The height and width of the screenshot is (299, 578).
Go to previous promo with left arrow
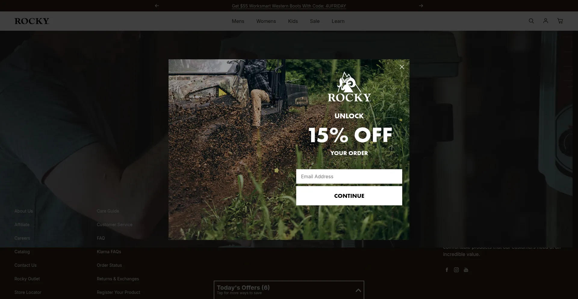157,6
